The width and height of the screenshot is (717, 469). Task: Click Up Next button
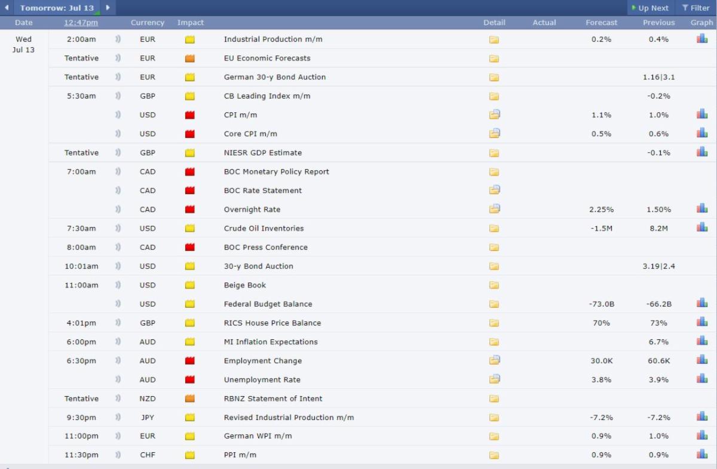point(650,8)
